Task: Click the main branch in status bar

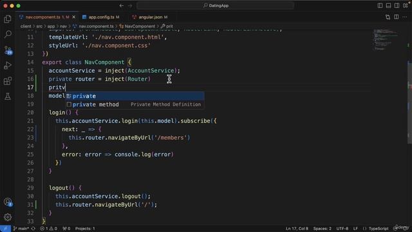Action: 21,229
